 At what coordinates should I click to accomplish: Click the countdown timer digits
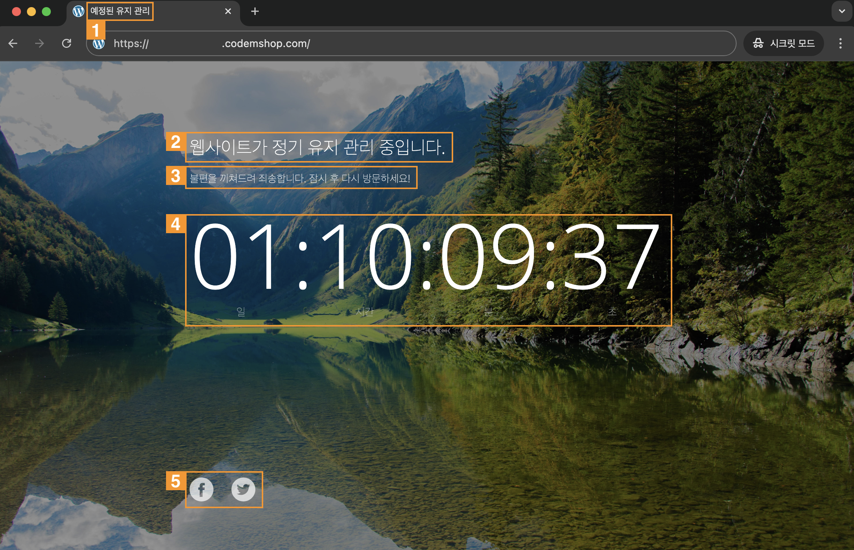coord(426,258)
